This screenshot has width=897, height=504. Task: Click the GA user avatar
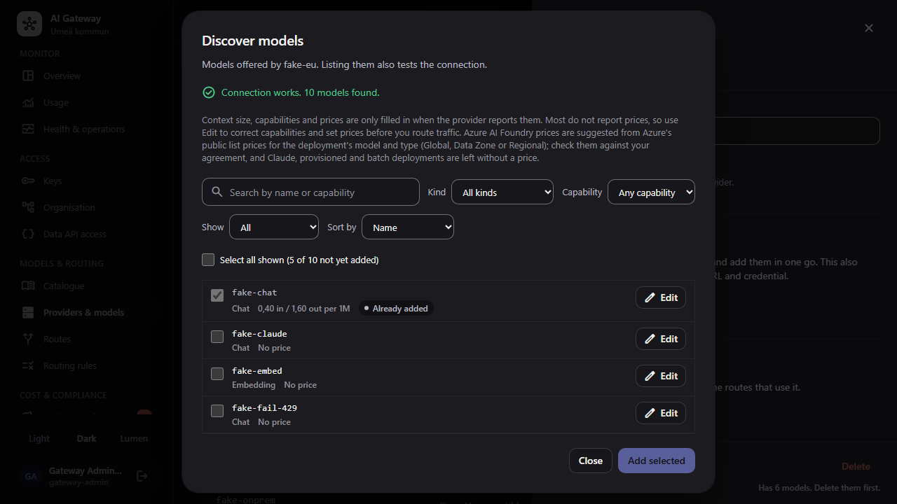click(31, 476)
